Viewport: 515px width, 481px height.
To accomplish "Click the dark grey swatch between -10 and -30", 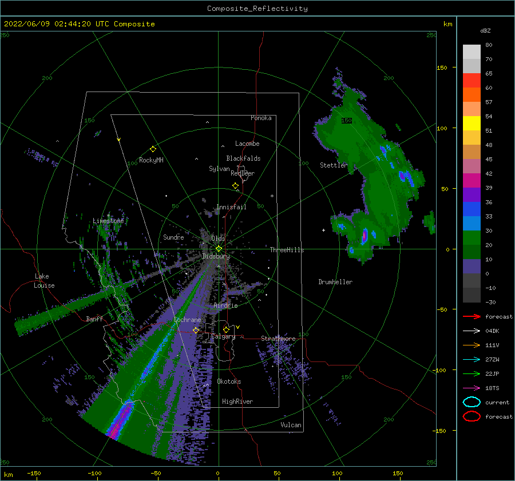I will pyautogui.click(x=472, y=295).
